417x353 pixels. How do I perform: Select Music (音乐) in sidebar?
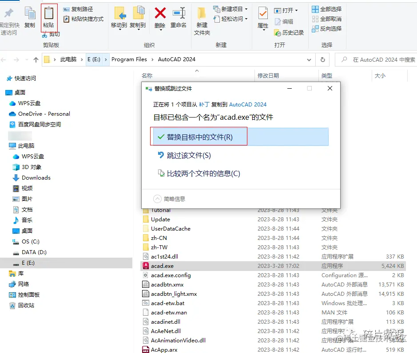coord(23,220)
